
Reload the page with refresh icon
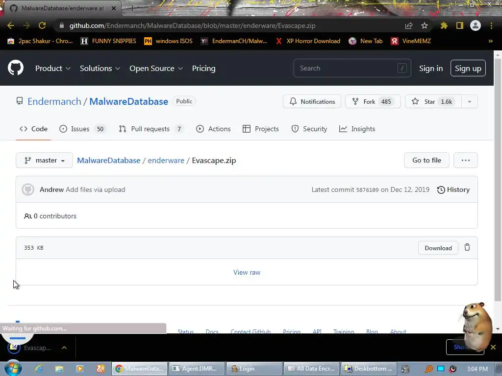pyautogui.click(x=42, y=25)
